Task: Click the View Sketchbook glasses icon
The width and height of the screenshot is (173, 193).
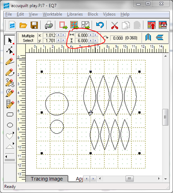Action: pyautogui.click(x=163, y=25)
